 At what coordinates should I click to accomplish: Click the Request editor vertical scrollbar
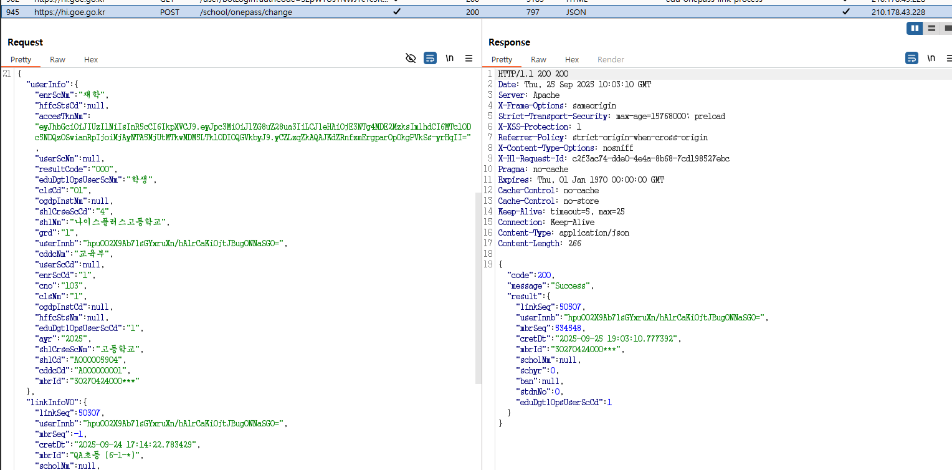[x=478, y=287]
